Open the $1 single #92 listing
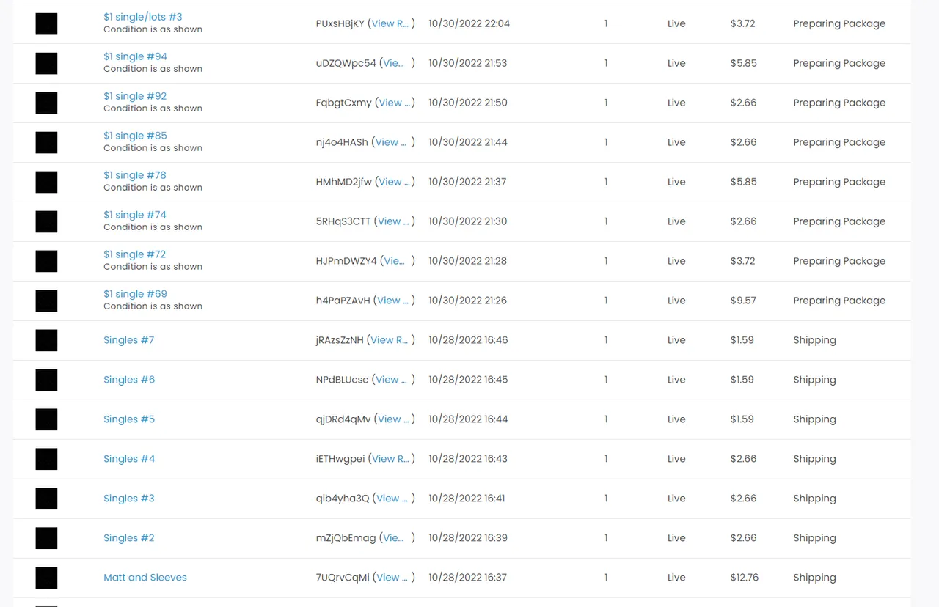 pyautogui.click(x=135, y=96)
